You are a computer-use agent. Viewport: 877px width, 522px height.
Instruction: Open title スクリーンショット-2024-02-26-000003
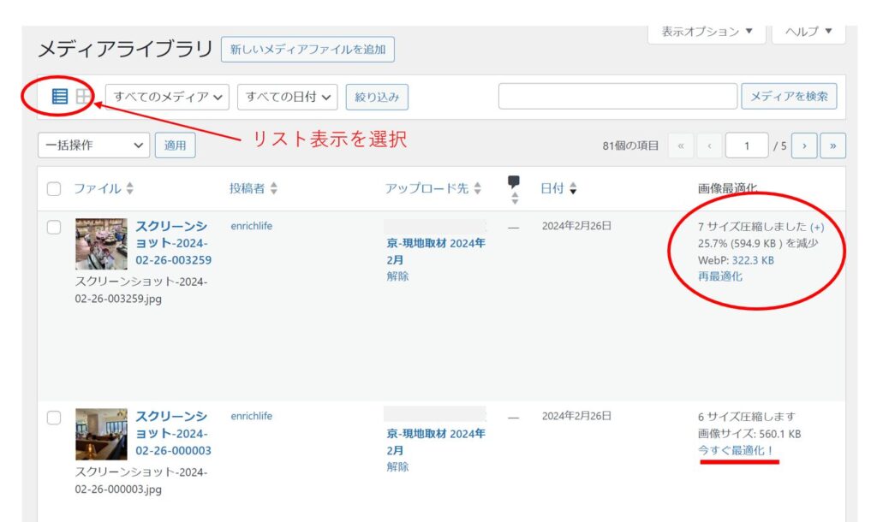tap(173, 433)
